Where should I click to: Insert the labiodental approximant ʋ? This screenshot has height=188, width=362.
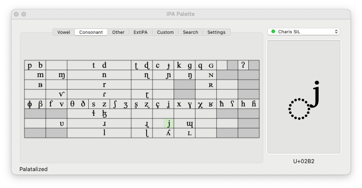coord(62,123)
